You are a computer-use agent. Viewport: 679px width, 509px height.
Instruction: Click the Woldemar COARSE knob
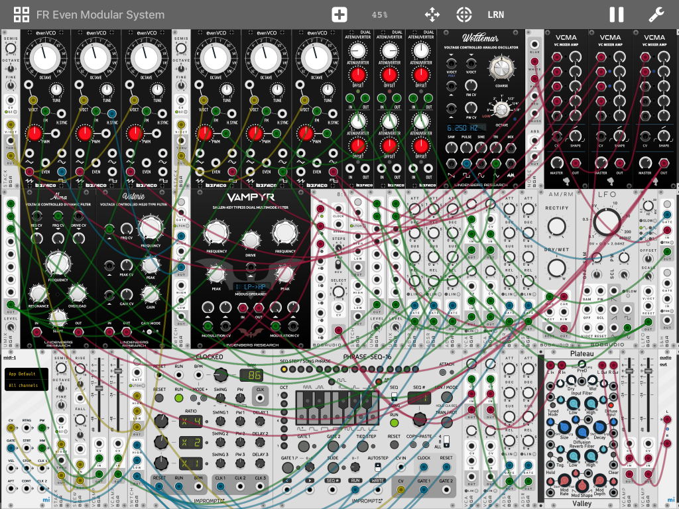pyautogui.click(x=501, y=68)
